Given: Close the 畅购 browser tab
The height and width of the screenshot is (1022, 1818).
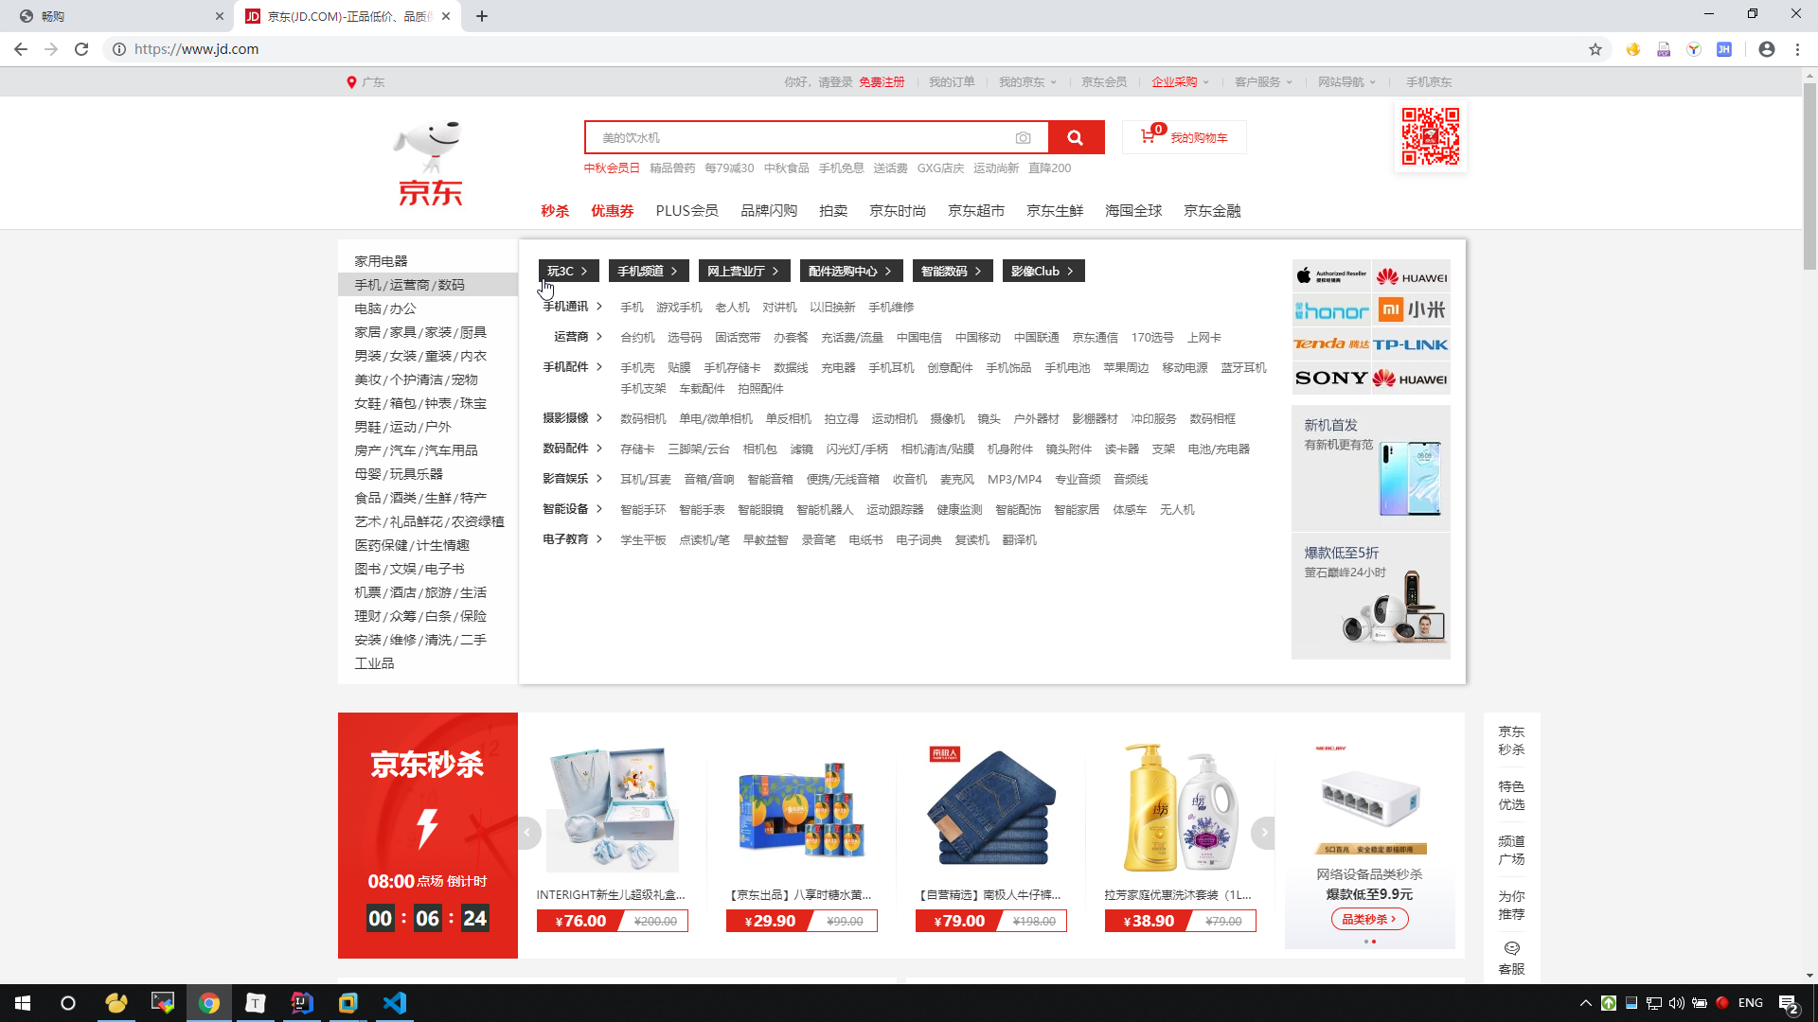Looking at the screenshot, I should (220, 16).
